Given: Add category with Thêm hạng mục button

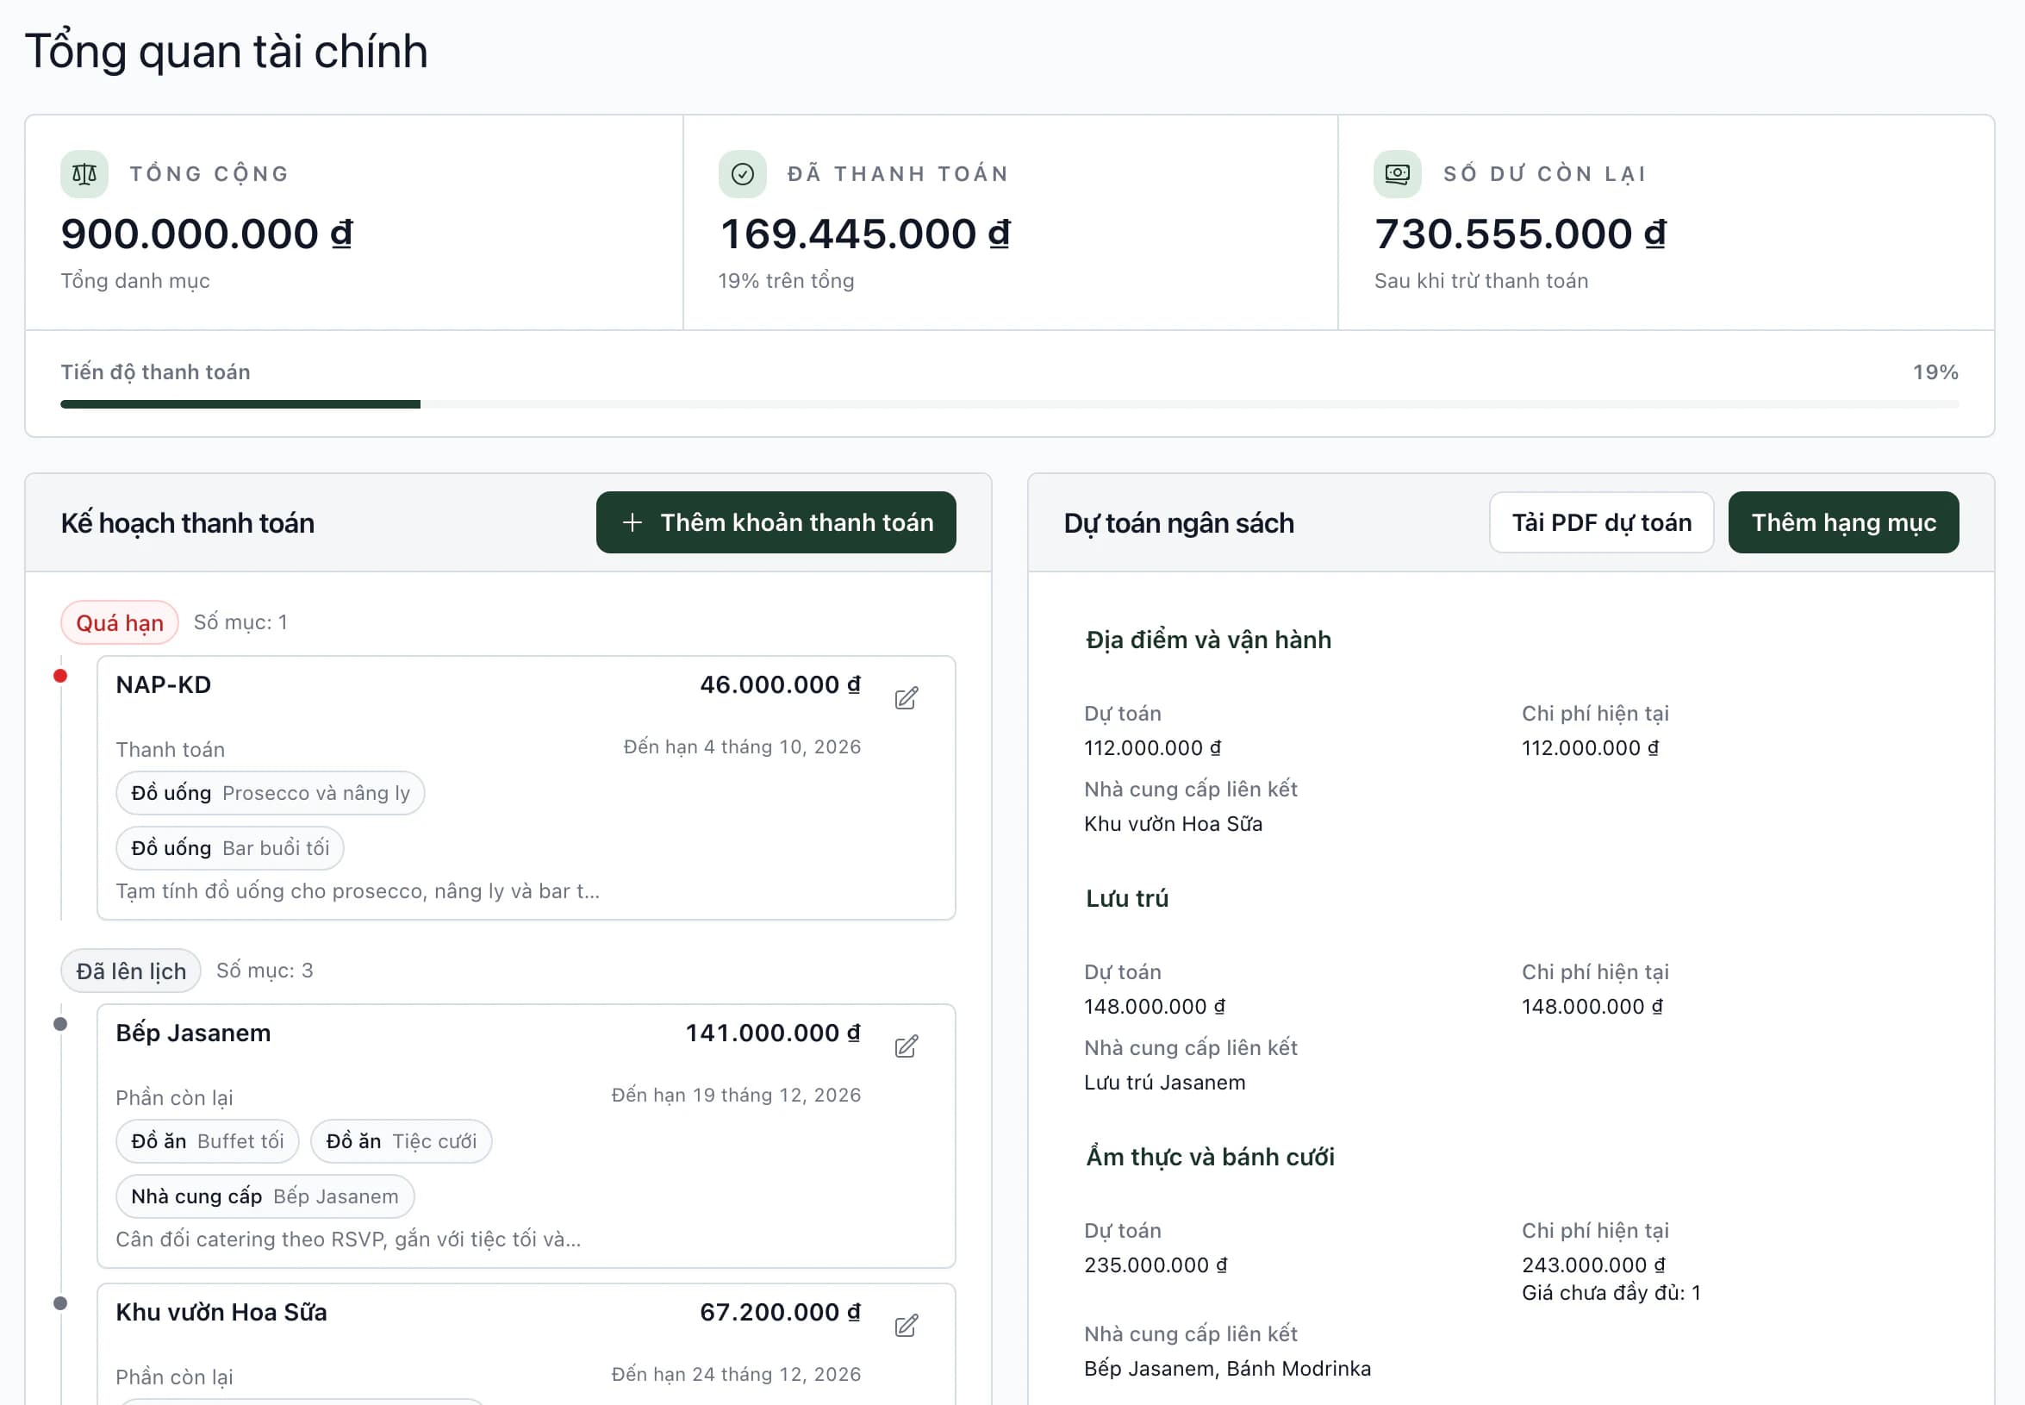Looking at the screenshot, I should (1843, 523).
